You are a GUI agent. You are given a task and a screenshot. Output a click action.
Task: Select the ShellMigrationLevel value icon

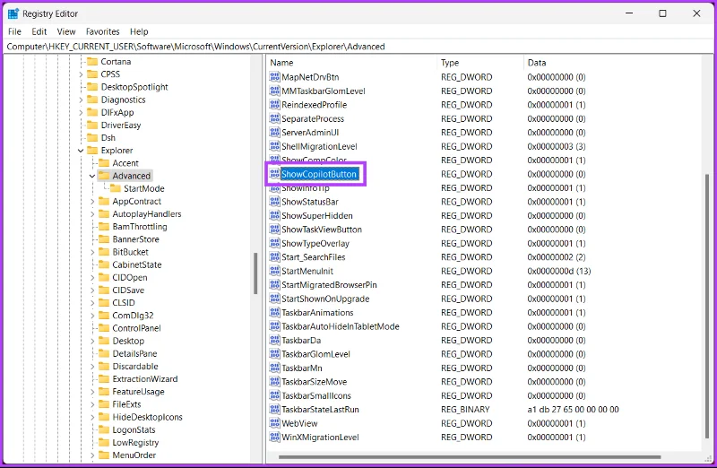[x=274, y=146]
